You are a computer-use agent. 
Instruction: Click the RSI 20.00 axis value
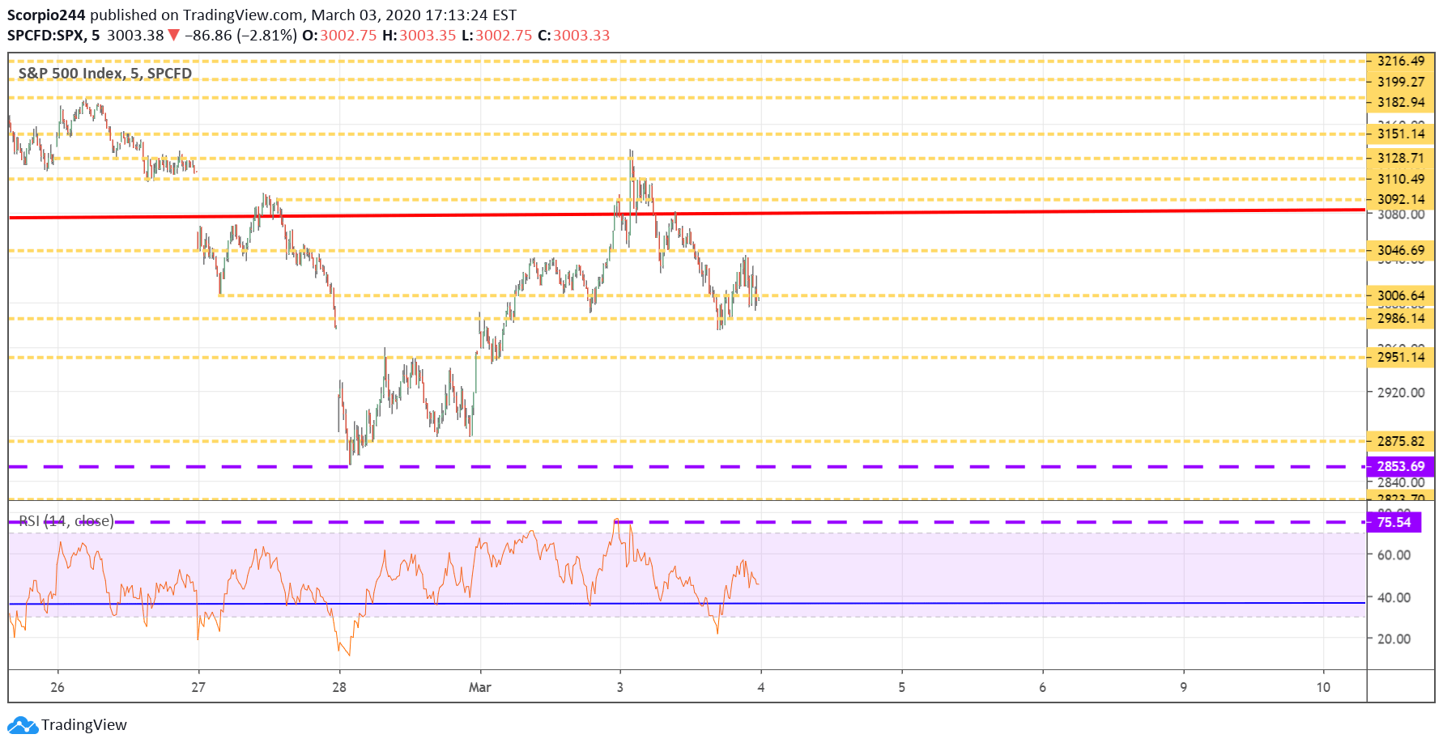[1394, 639]
